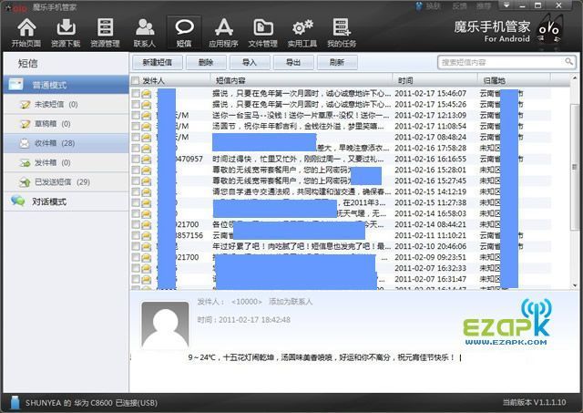The height and width of the screenshot is (413, 583).
Task: Sort by the 归属地 column header
Action: point(494,81)
